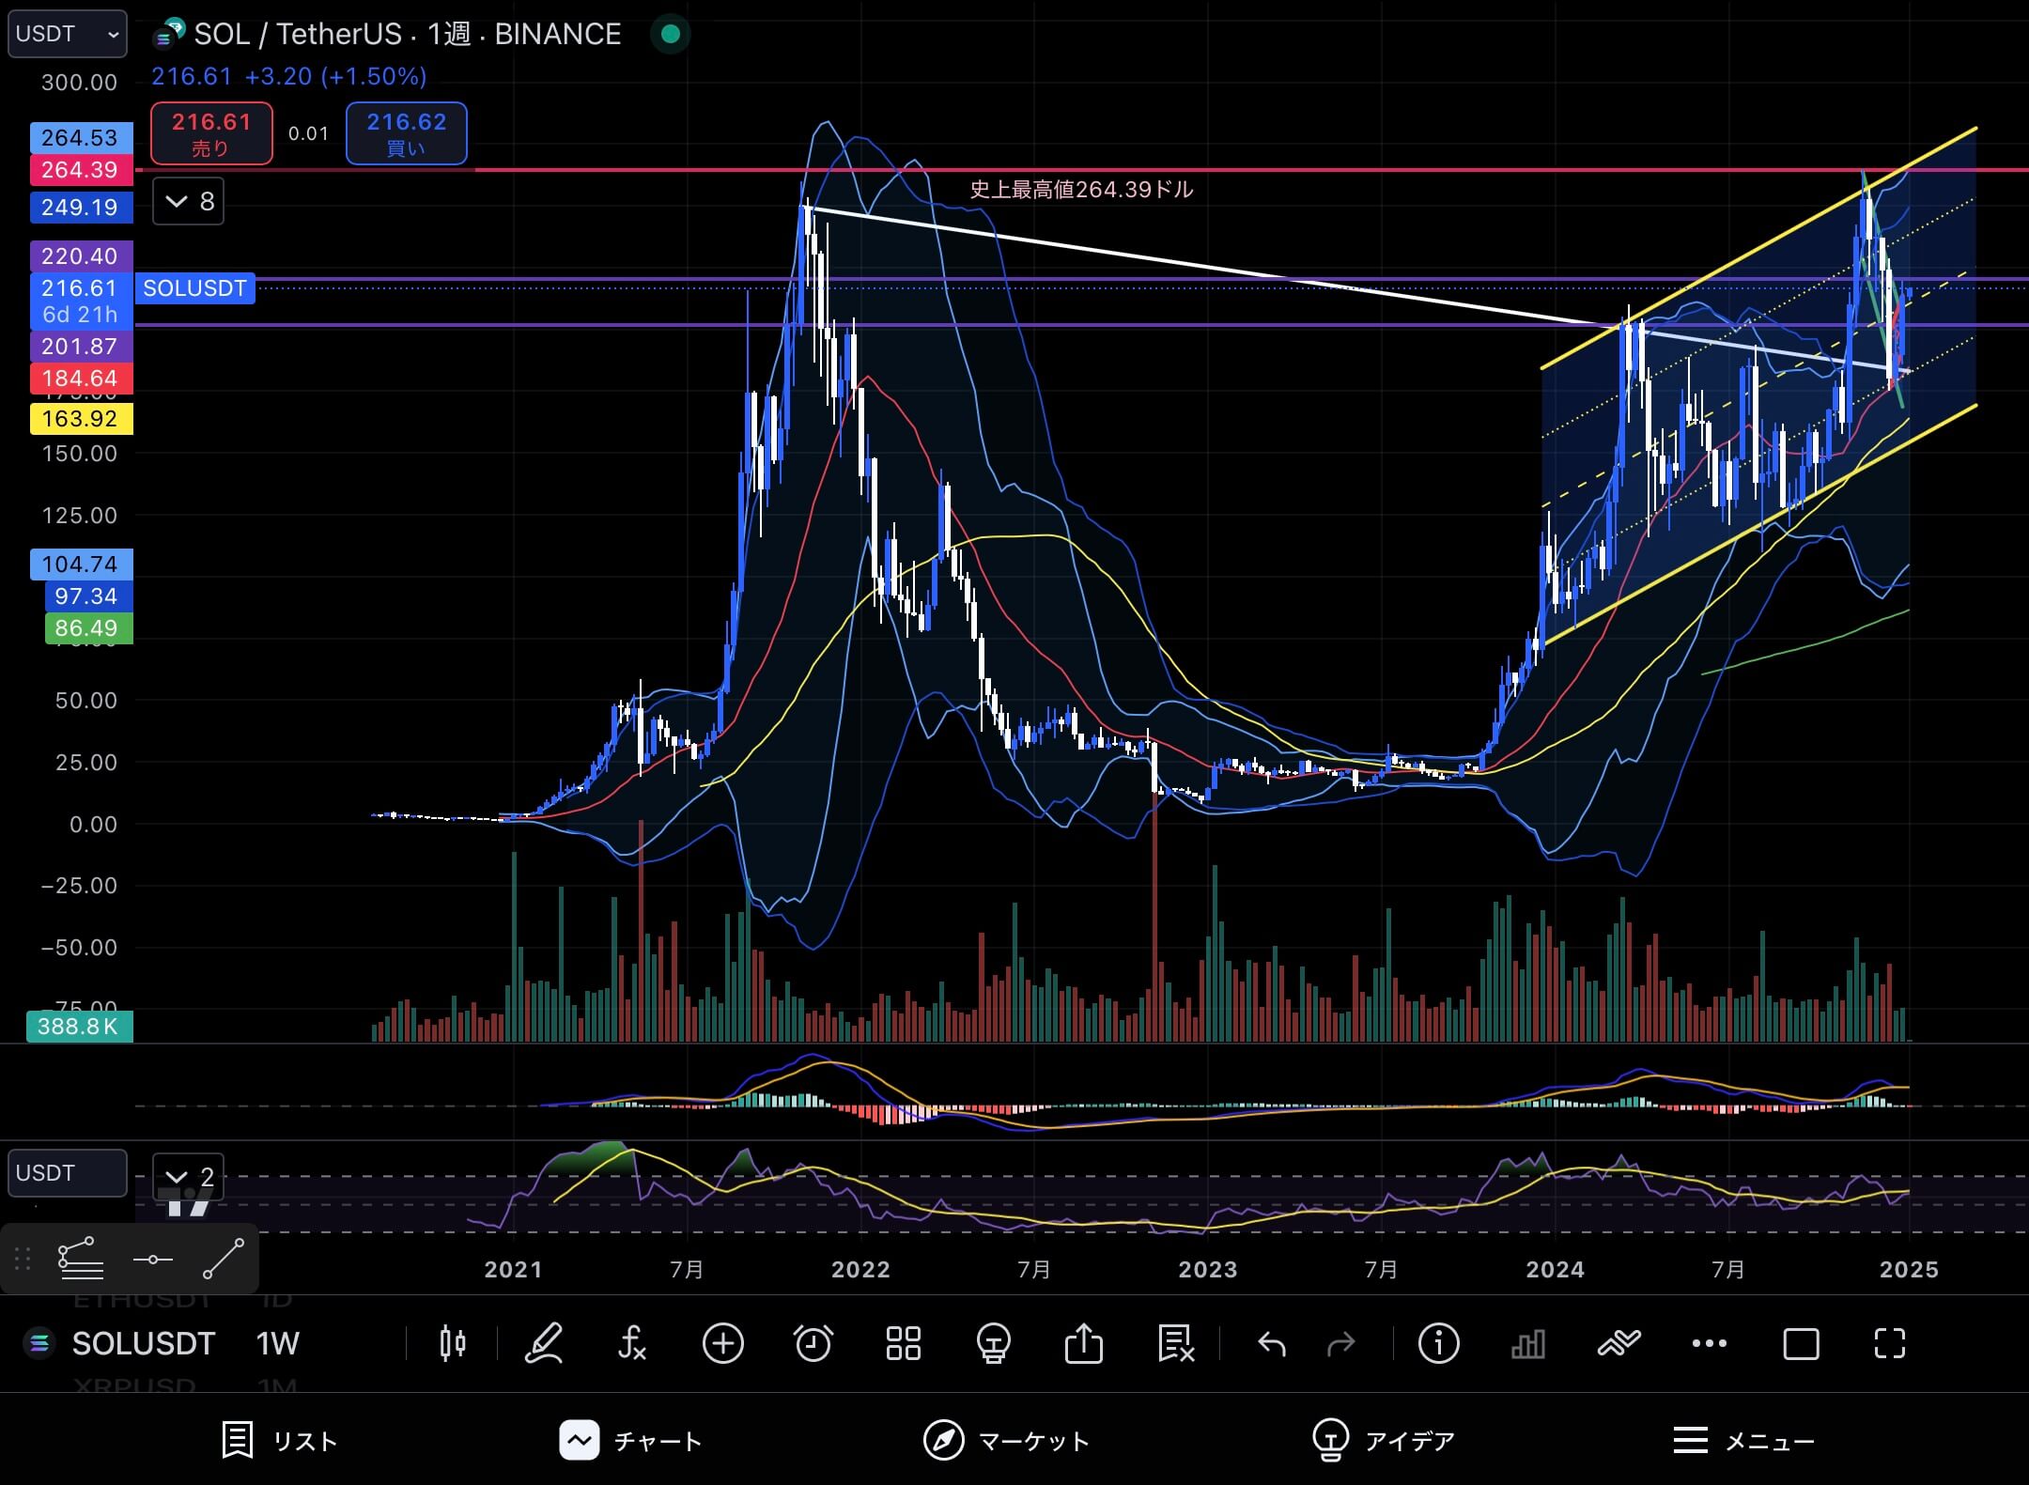Tap the 201.87 purple price label
This screenshot has width=2029, height=1485.
tap(81, 347)
